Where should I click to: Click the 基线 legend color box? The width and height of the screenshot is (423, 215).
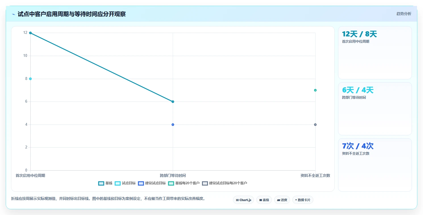[101, 183]
